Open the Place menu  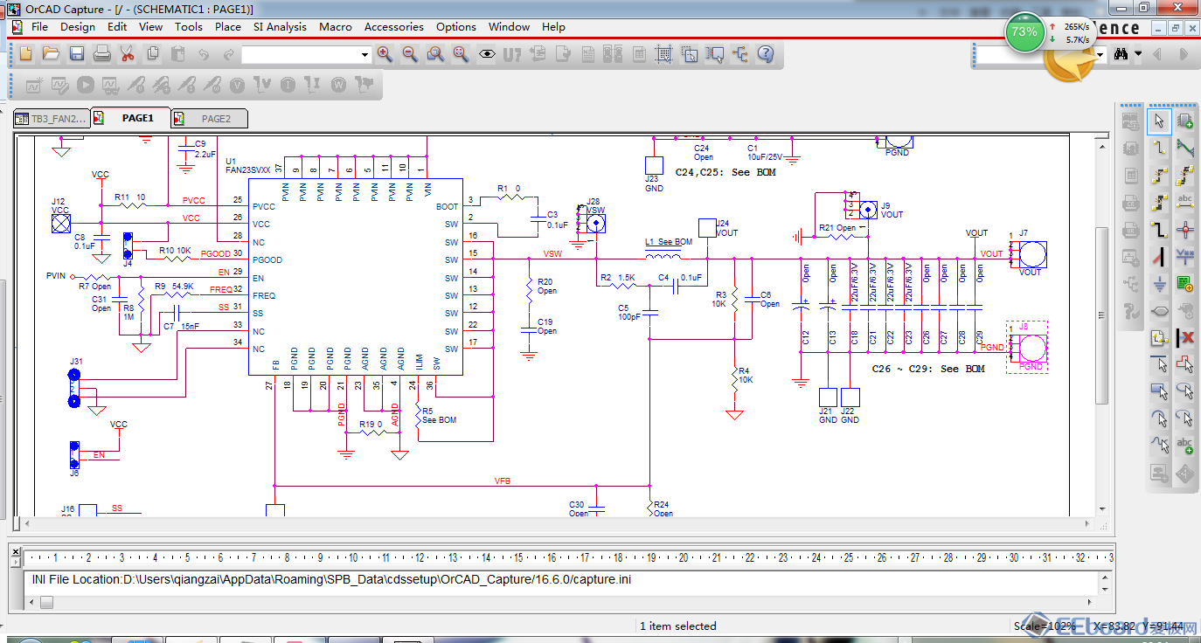click(x=227, y=27)
